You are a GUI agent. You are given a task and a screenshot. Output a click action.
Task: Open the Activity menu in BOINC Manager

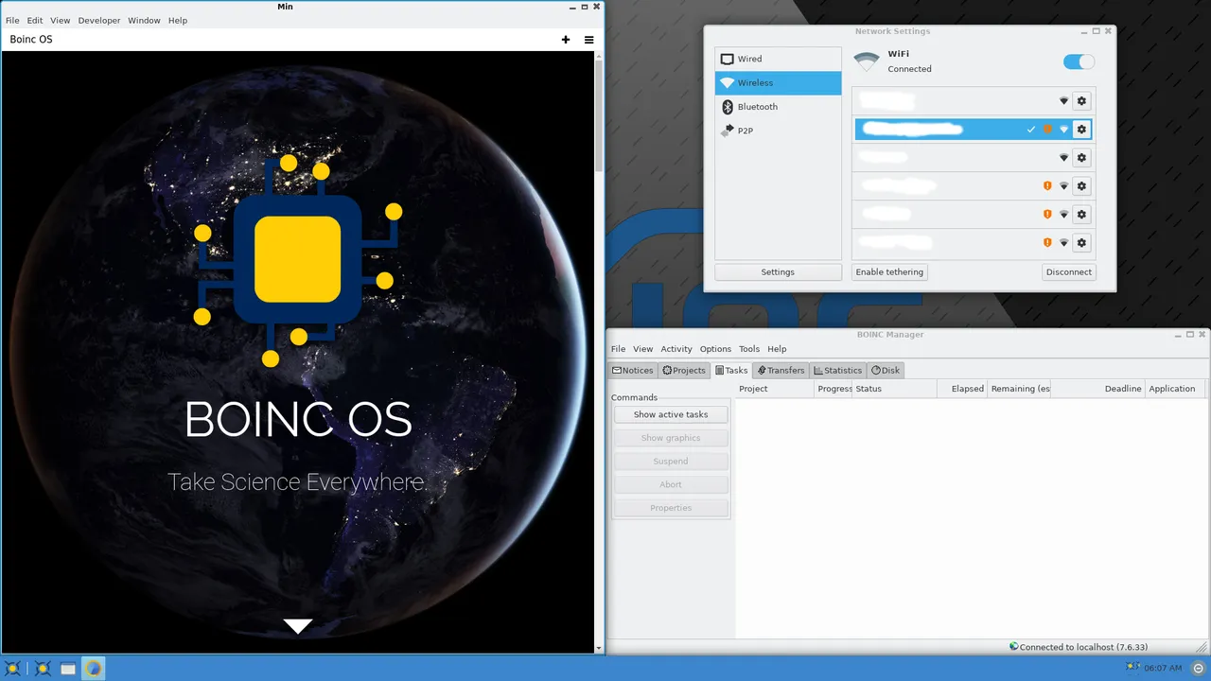tap(676, 349)
